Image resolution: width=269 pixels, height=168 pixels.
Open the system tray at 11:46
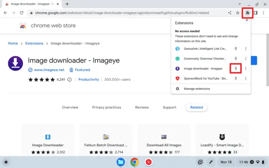pyautogui.click(x=252, y=162)
